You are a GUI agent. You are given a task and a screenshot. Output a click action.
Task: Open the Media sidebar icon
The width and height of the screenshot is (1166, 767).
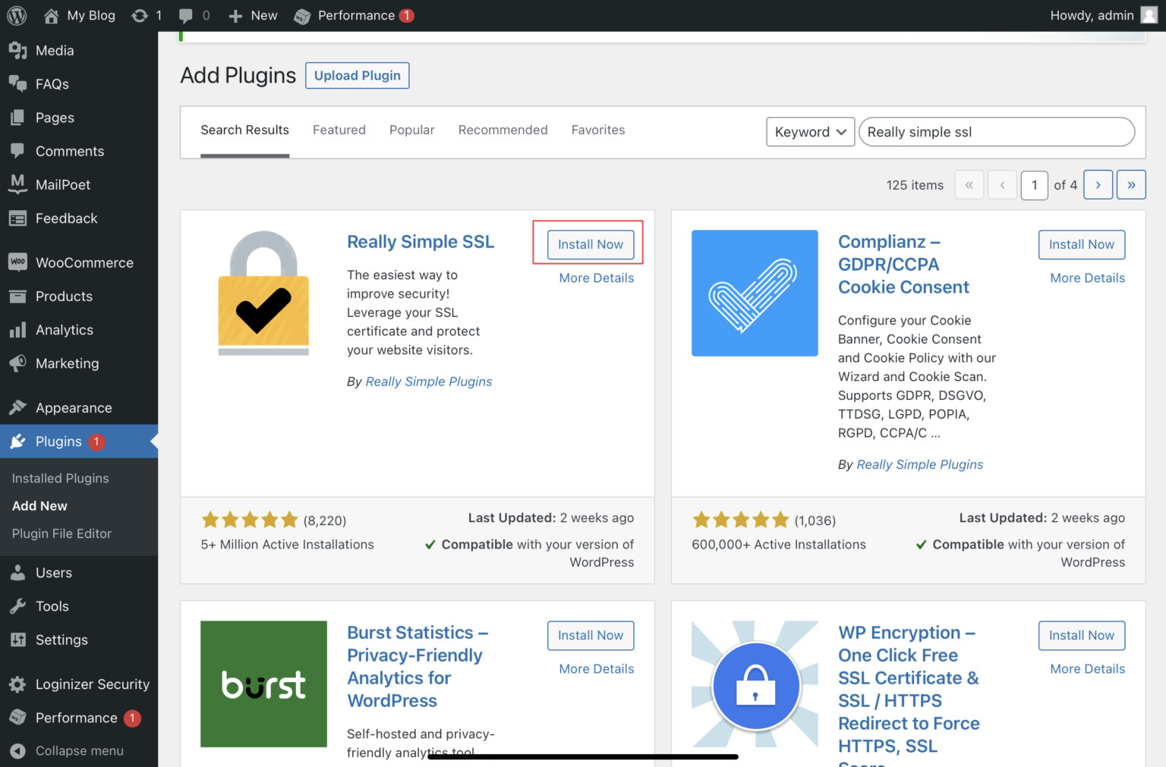click(18, 50)
